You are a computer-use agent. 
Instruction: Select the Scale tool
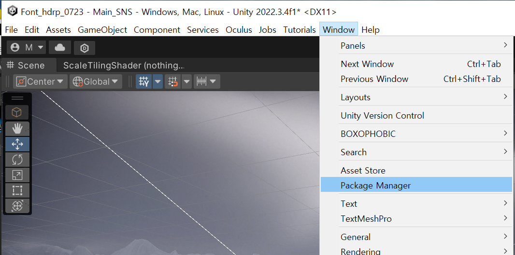point(17,175)
